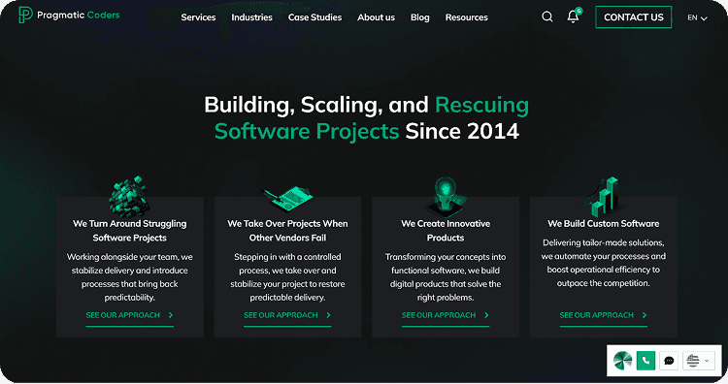Click heading 'We Build Custom Software'
This screenshot has height=384, width=728.
pyautogui.click(x=603, y=224)
